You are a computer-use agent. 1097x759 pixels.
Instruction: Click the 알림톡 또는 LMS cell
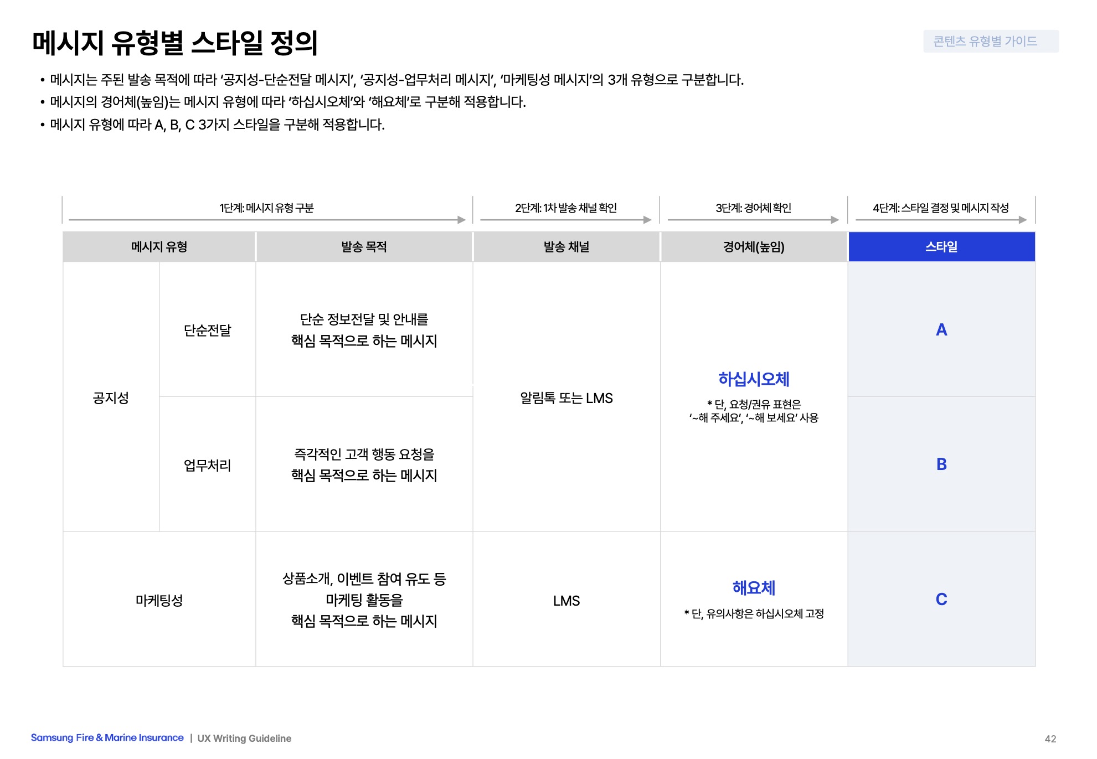point(566,398)
